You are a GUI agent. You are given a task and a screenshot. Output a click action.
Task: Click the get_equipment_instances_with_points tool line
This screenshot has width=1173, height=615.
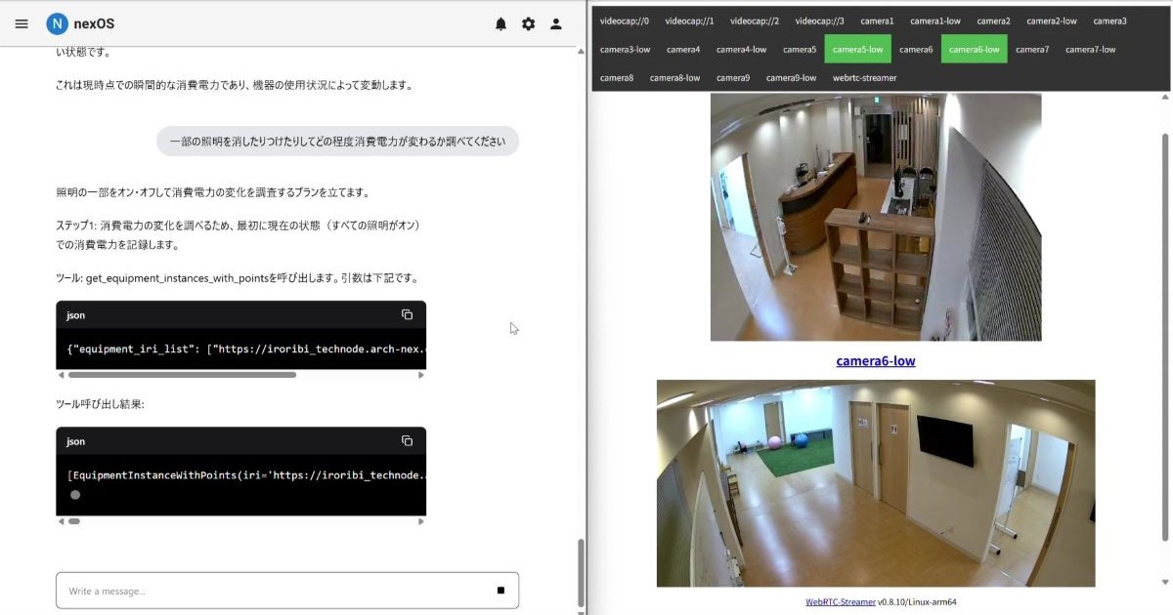point(238,278)
